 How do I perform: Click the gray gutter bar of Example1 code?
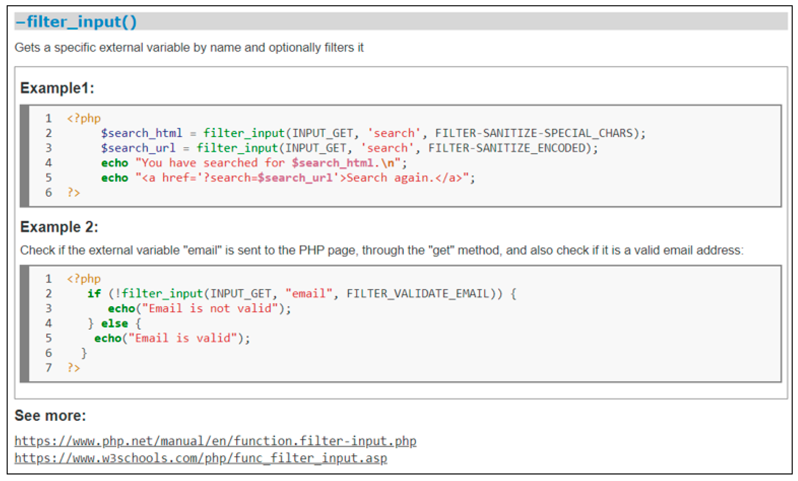pos(25,156)
